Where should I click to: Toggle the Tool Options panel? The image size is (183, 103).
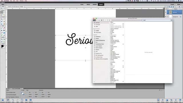tap(8, 100)
